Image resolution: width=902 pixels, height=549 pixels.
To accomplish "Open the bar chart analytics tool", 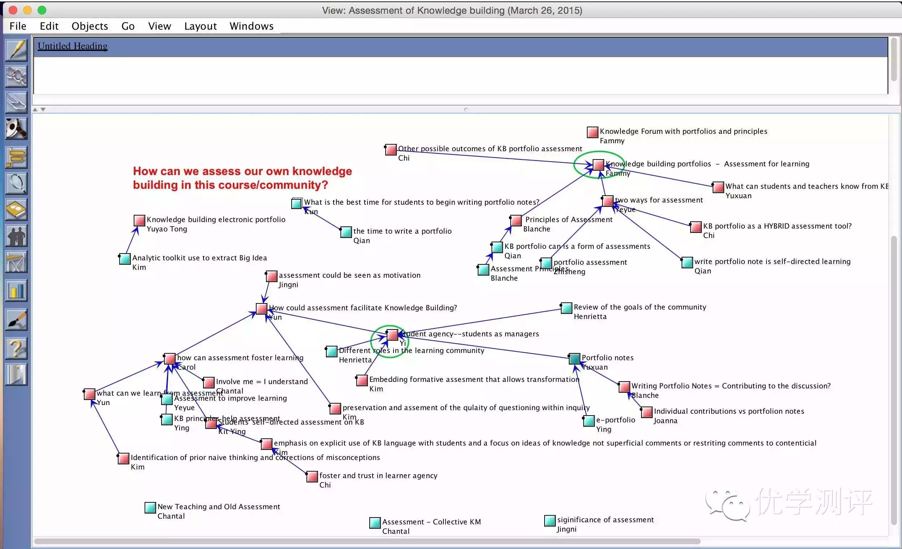I will pyautogui.click(x=17, y=290).
